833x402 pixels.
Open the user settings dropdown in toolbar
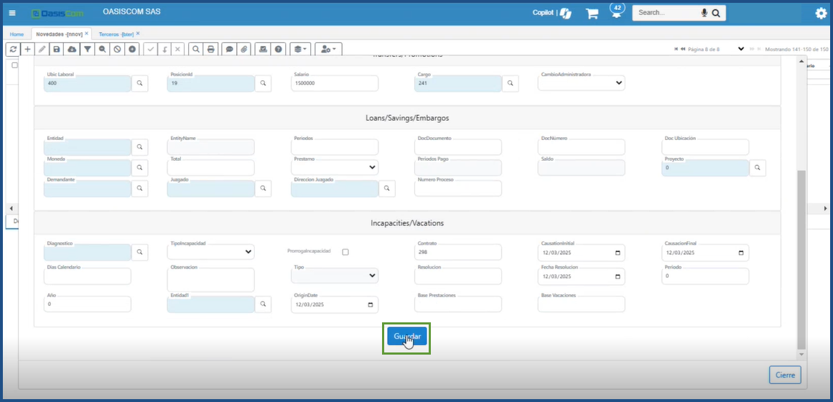[x=328, y=49]
